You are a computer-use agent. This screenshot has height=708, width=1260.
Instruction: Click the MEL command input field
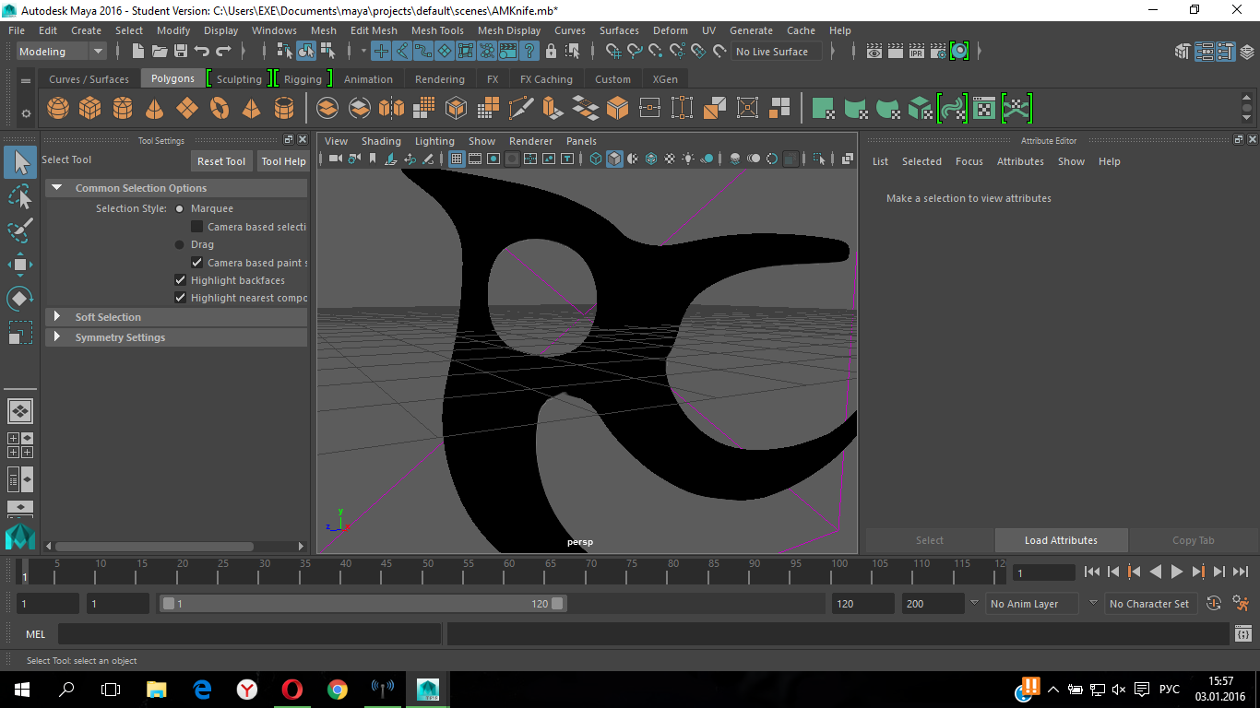pyautogui.click(x=249, y=634)
